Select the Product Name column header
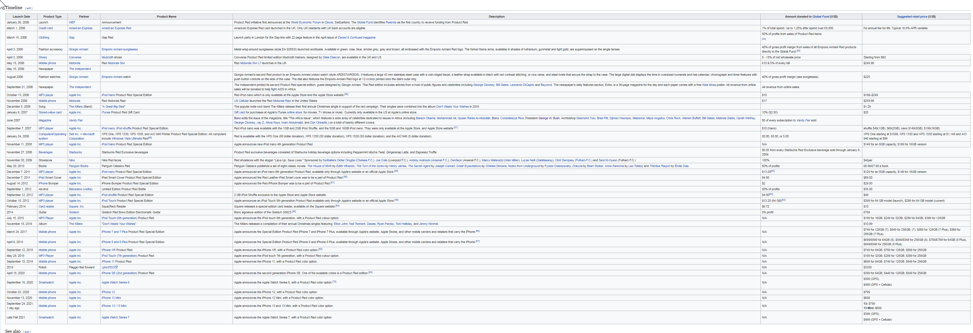The height and width of the screenshot is (333, 973). (x=167, y=17)
